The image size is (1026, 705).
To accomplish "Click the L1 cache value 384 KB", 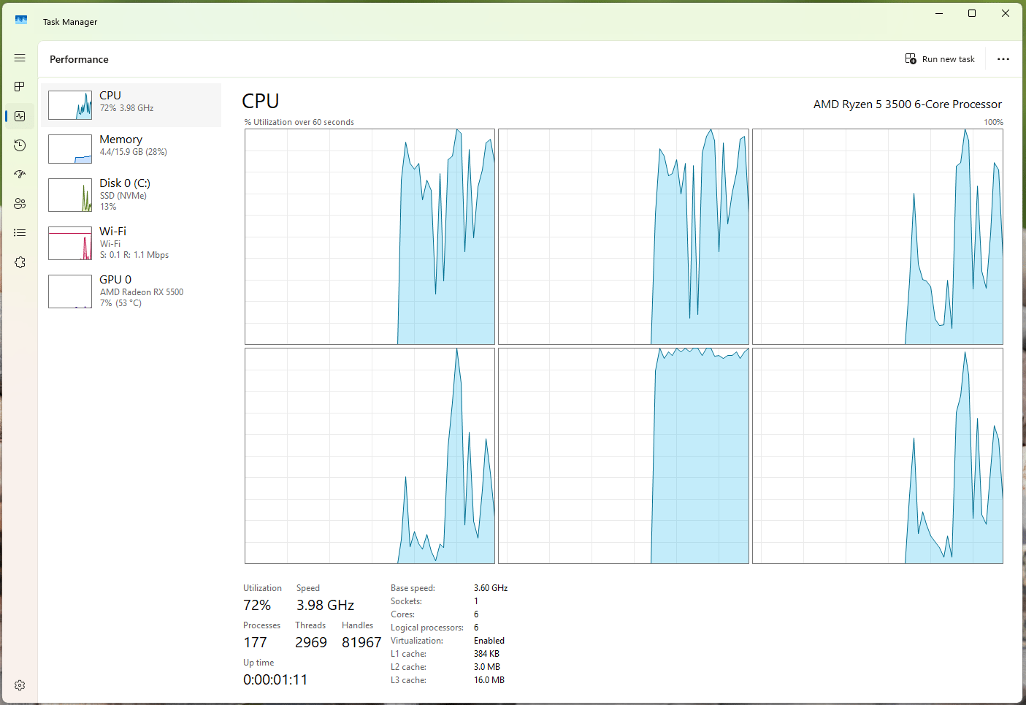I will [486, 654].
